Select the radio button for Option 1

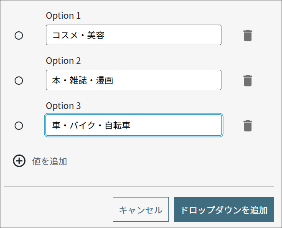pyautogui.click(x=19, y=35)
